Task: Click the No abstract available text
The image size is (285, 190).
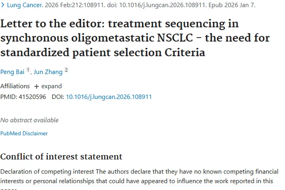Action: tap(29, 120)
